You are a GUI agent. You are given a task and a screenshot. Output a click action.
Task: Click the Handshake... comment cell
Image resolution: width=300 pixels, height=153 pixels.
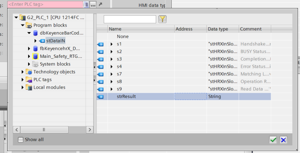coord(255,44)
